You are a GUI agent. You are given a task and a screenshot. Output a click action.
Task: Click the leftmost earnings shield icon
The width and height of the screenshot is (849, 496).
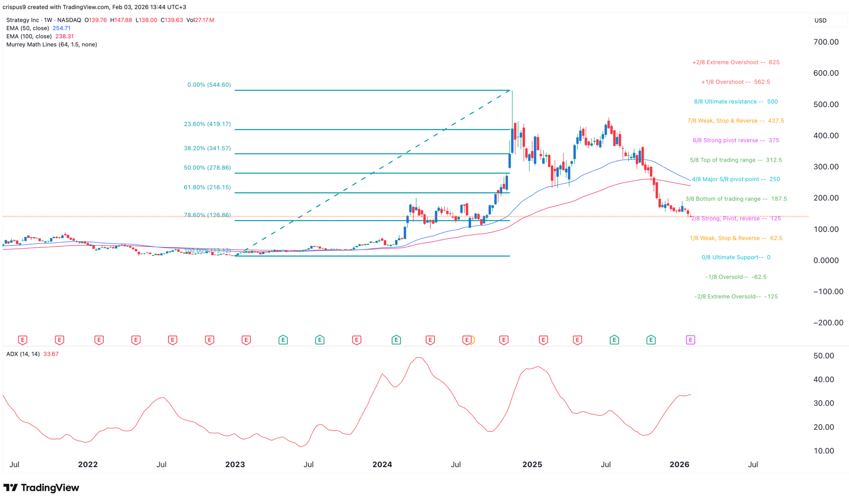(22, 340)
